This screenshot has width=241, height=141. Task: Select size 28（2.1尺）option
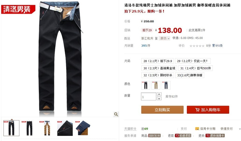pyautogui.click(x=158, y=61)
